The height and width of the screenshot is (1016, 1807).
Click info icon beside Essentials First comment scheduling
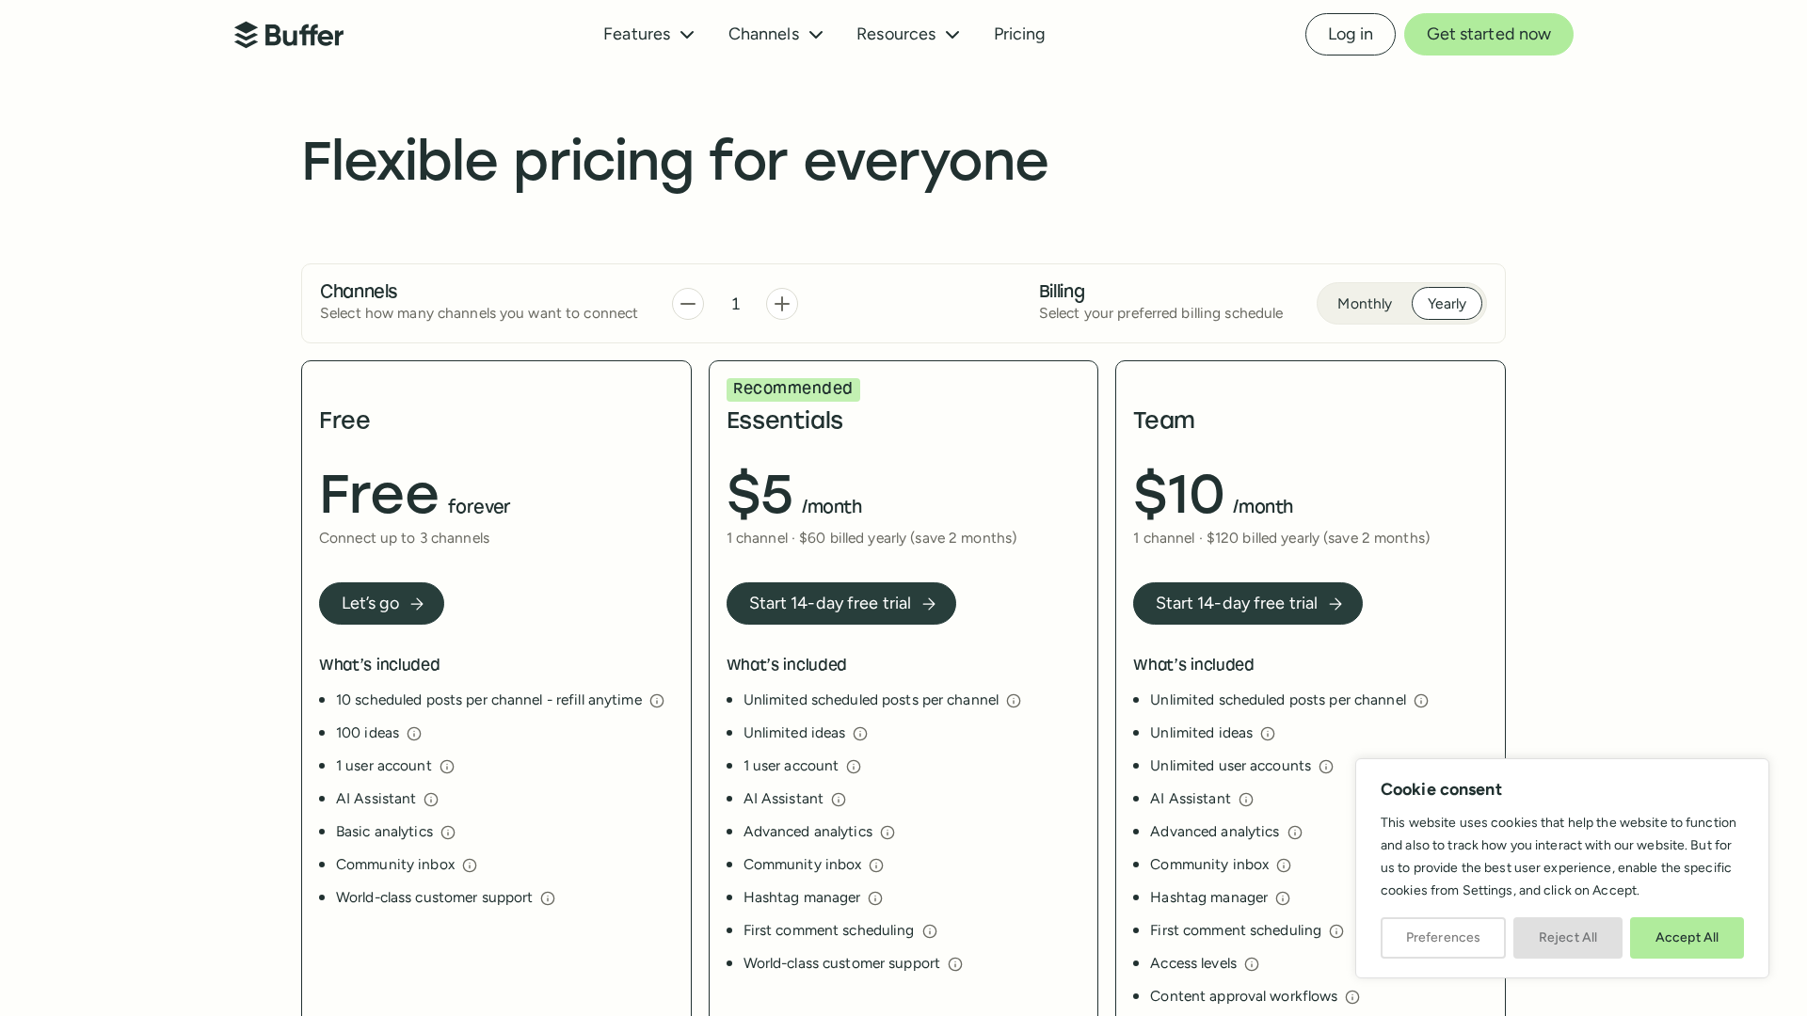[x=930, y=931]
